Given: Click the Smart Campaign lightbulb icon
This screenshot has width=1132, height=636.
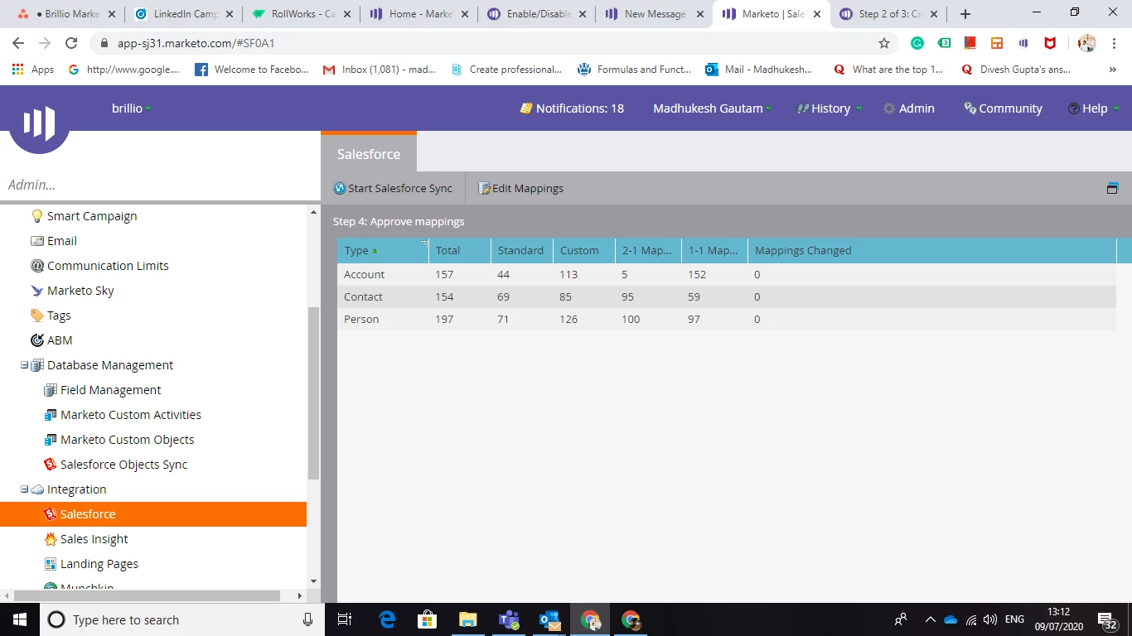Looking at the screenshot, I should pyautogui.click(x=36, y=216).
